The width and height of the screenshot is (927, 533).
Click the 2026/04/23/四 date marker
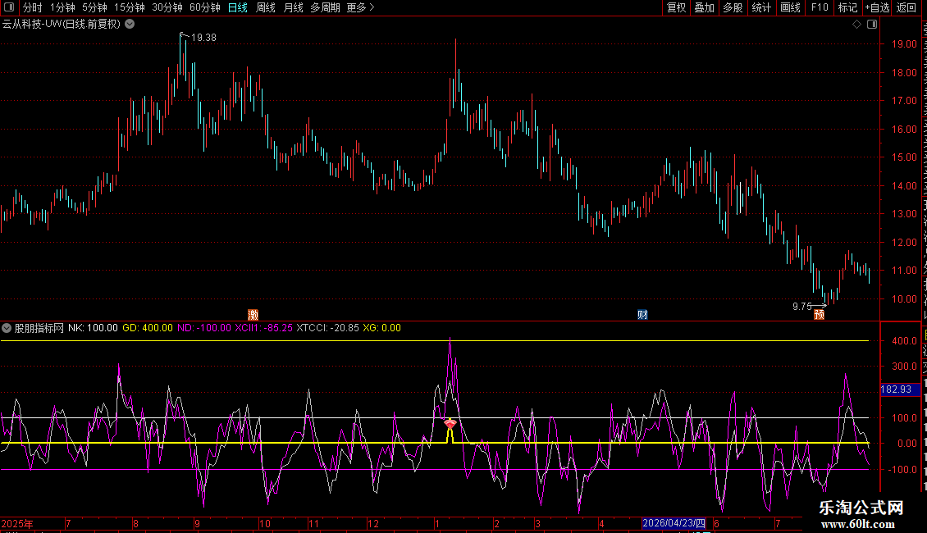click(x=674, y=523)
